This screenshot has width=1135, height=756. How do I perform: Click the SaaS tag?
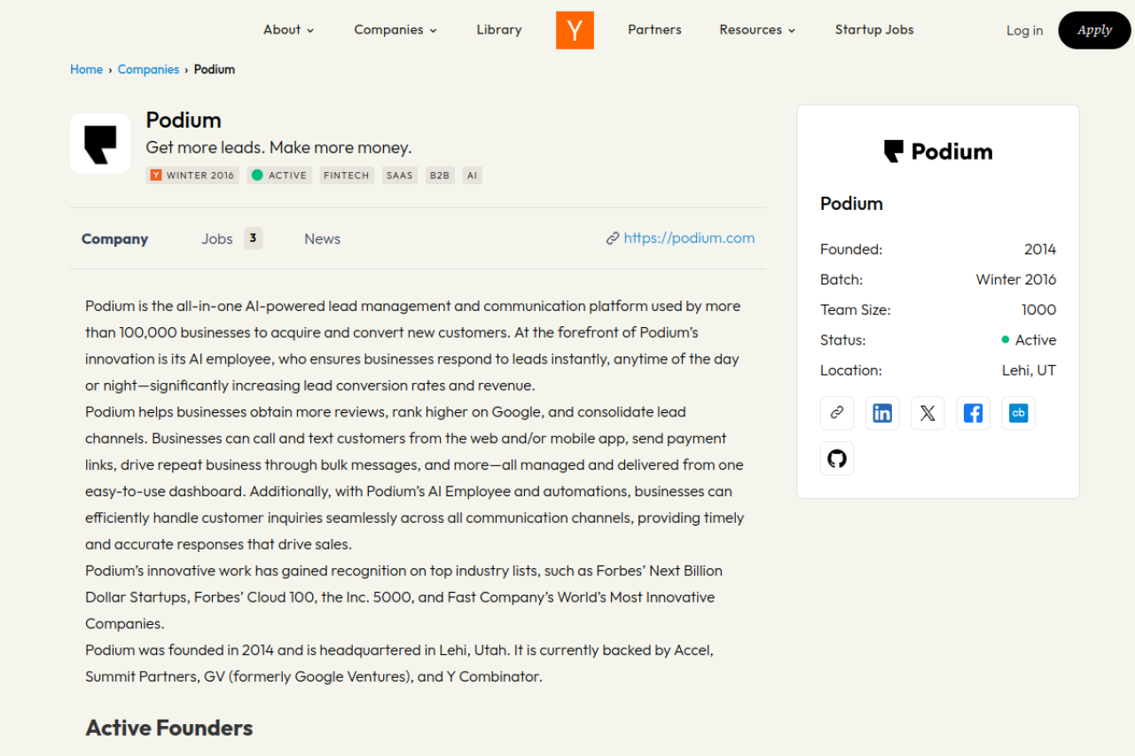pyautogui.click(x=400, y=175)
